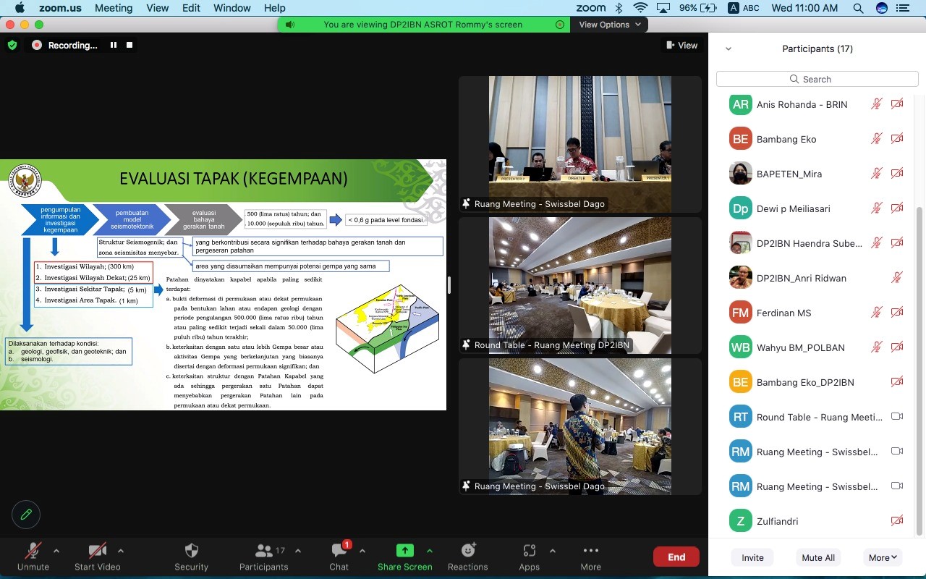Viewport: 926px width, 579px height.
Task: Open the Reactions emoji menu
Action: 467,551
